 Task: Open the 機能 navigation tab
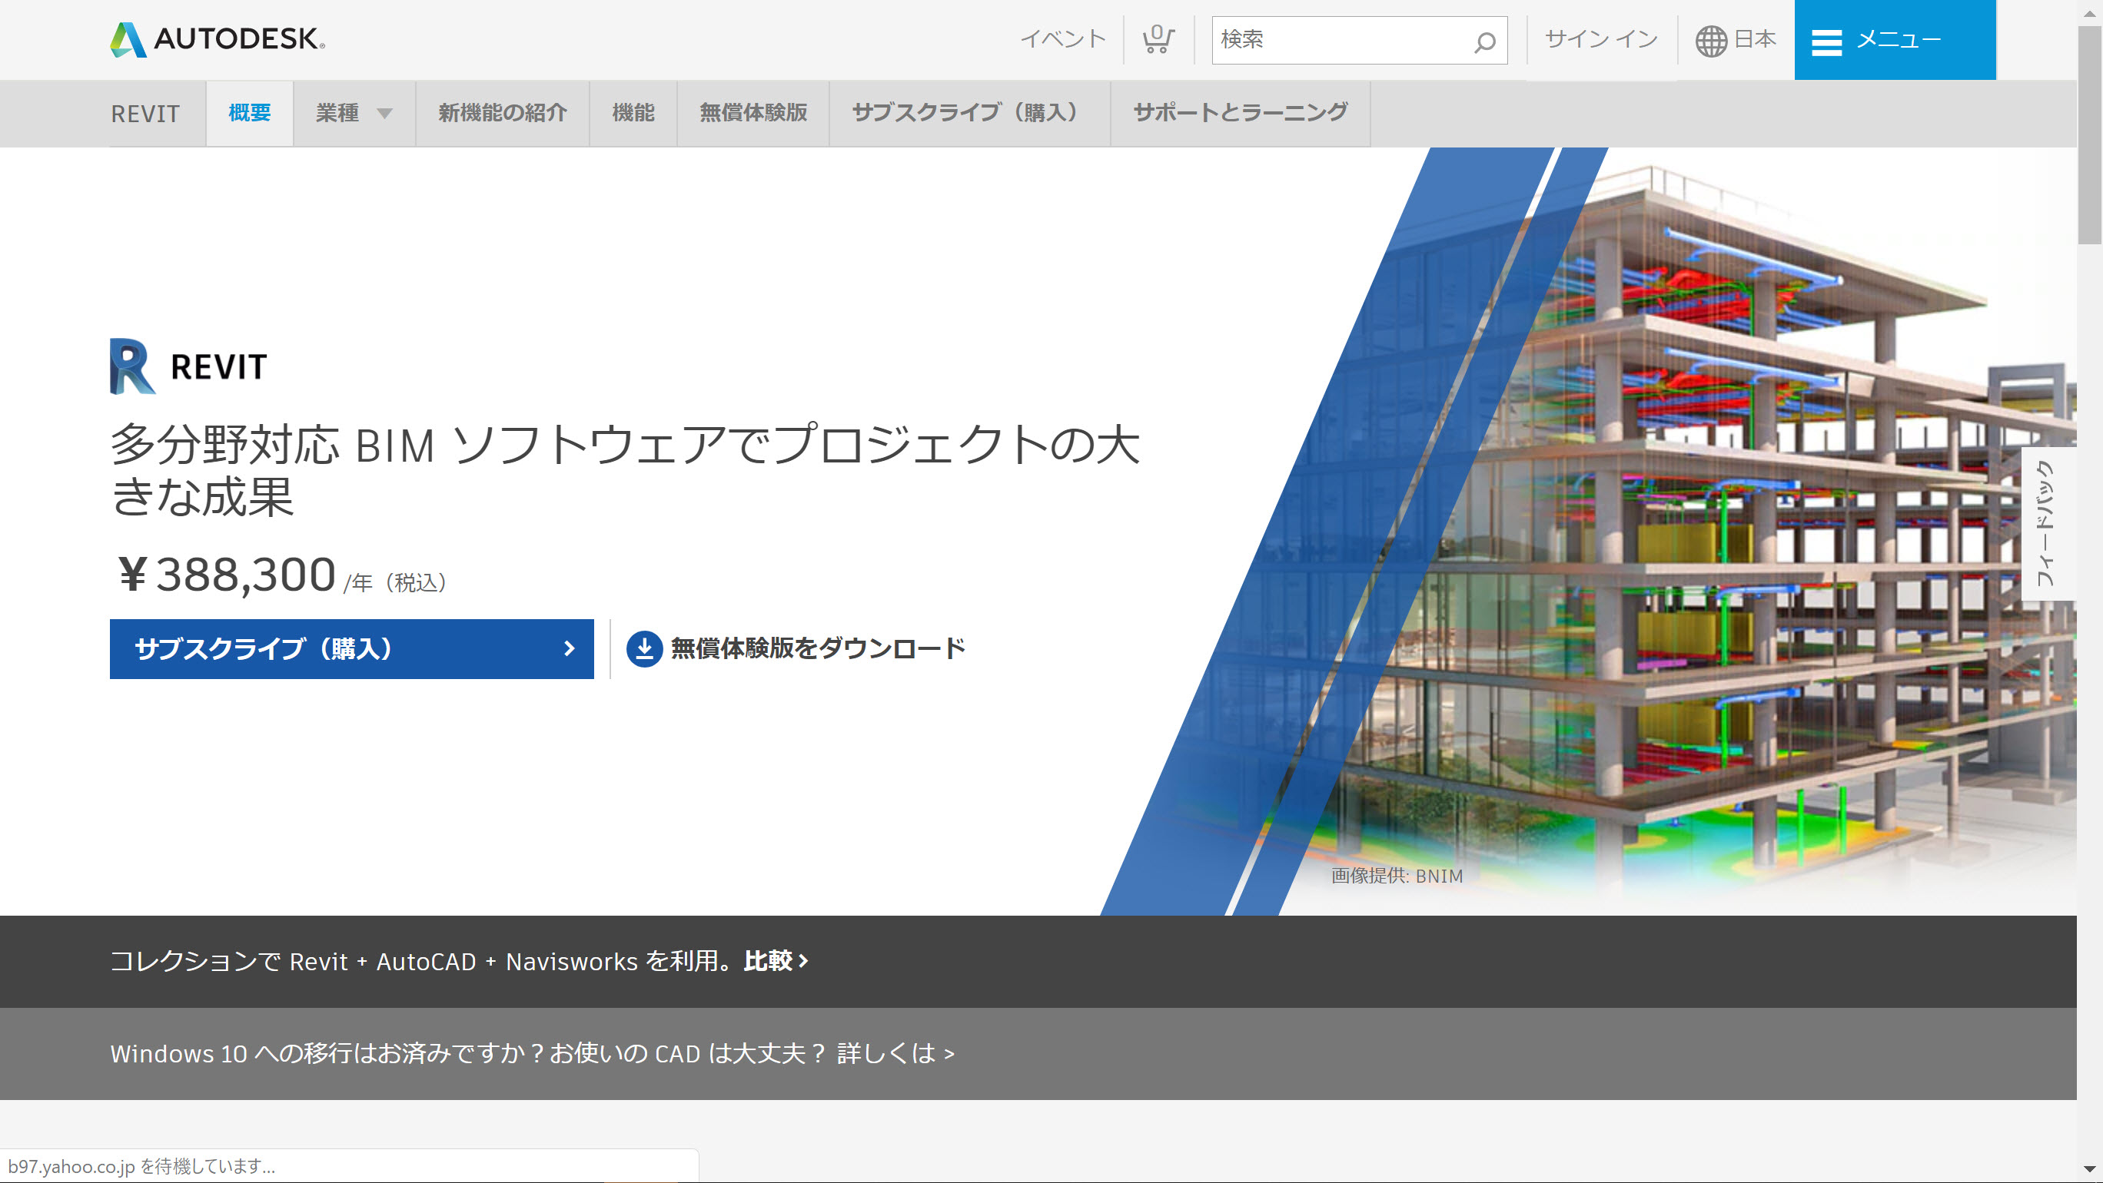(633, 114)
